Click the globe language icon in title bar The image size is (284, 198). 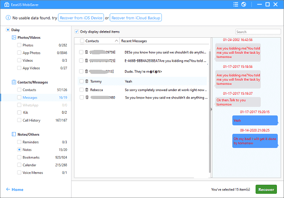coord(243,5)
